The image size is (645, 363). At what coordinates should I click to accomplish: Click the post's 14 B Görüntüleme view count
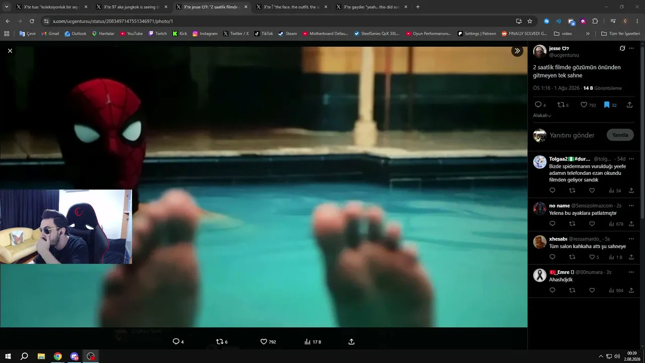point(603,88)
